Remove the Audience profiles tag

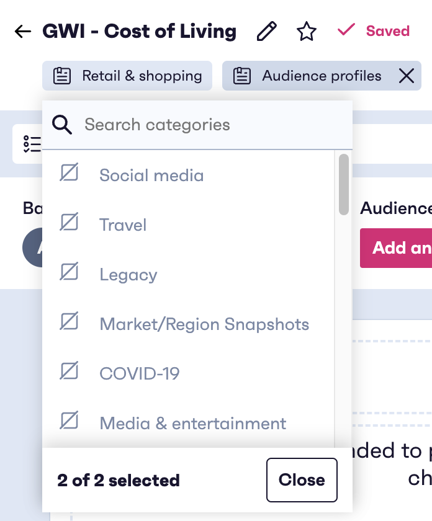point(407,76)
